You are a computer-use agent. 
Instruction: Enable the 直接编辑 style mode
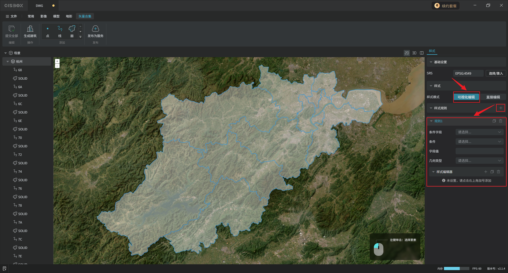tap(493, 97)
